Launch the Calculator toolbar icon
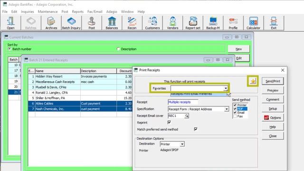 [253, 23]
